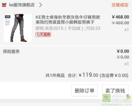The height and width of the screenshot is (106, 132).
Task: Expand shop page via chevron arrow
Action: click(x=40, y=5)
